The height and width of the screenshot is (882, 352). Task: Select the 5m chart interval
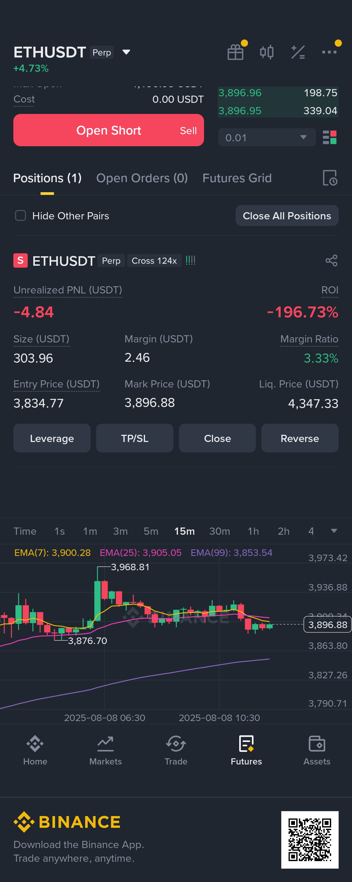[x=151, y=531]
